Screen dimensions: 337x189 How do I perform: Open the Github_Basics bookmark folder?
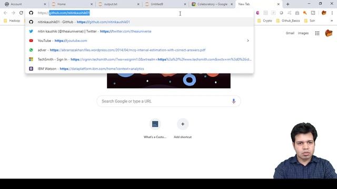288,20
